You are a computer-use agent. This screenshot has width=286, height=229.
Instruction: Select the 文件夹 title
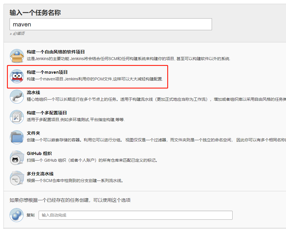(33, 133)
